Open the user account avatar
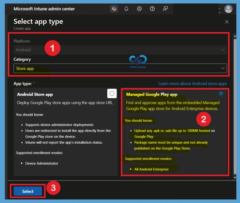This screenshot has height=203, width=240. click(228, 9)
